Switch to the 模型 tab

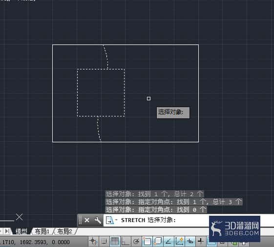21,231
